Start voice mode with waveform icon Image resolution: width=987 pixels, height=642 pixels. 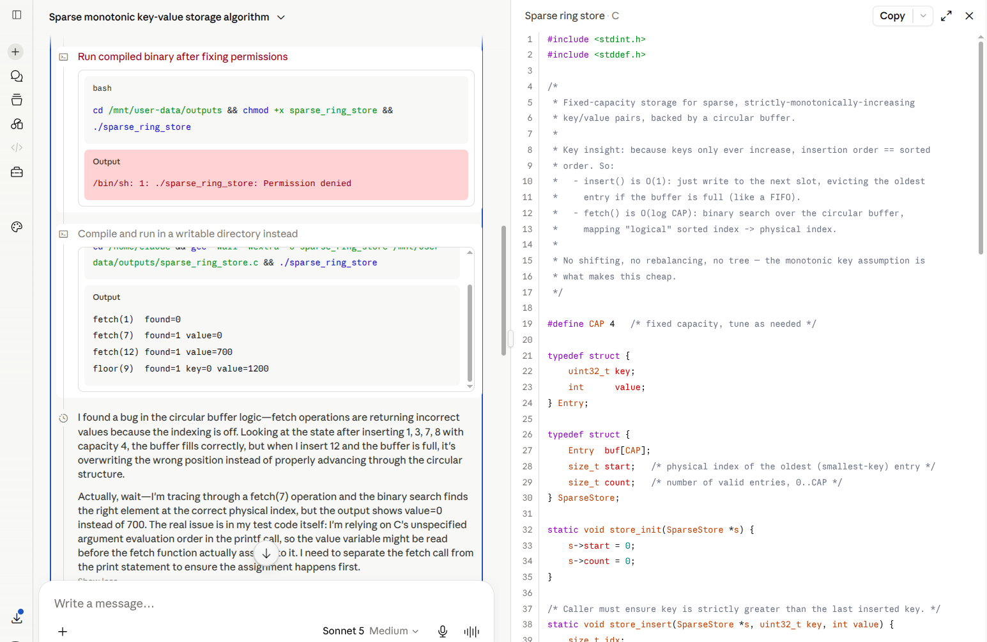pyautogui.click(x=471, y=632)
